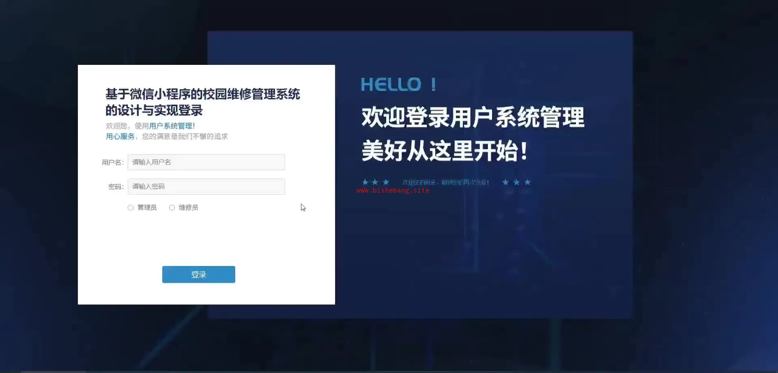Open the www.bishebang.site red link
The height and width of the screenshot is (373, 778).
(393, 190)
